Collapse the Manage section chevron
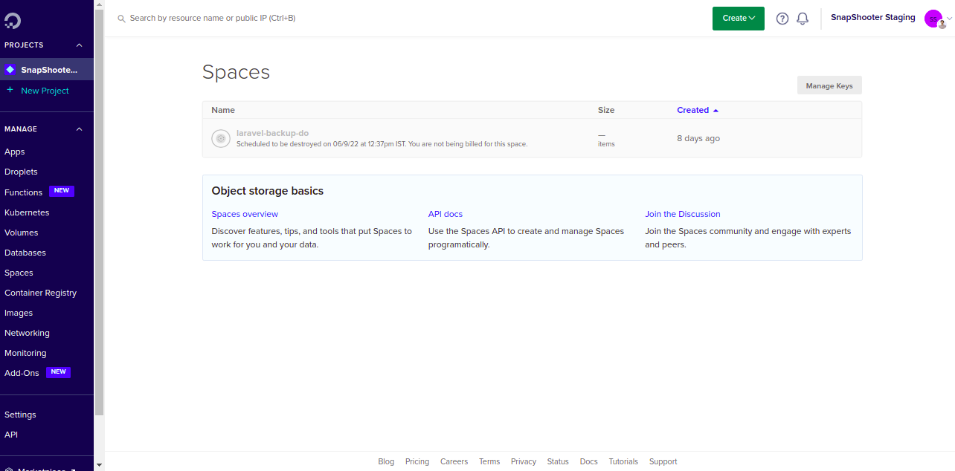 pyautogui.click(x=80, y=129)
